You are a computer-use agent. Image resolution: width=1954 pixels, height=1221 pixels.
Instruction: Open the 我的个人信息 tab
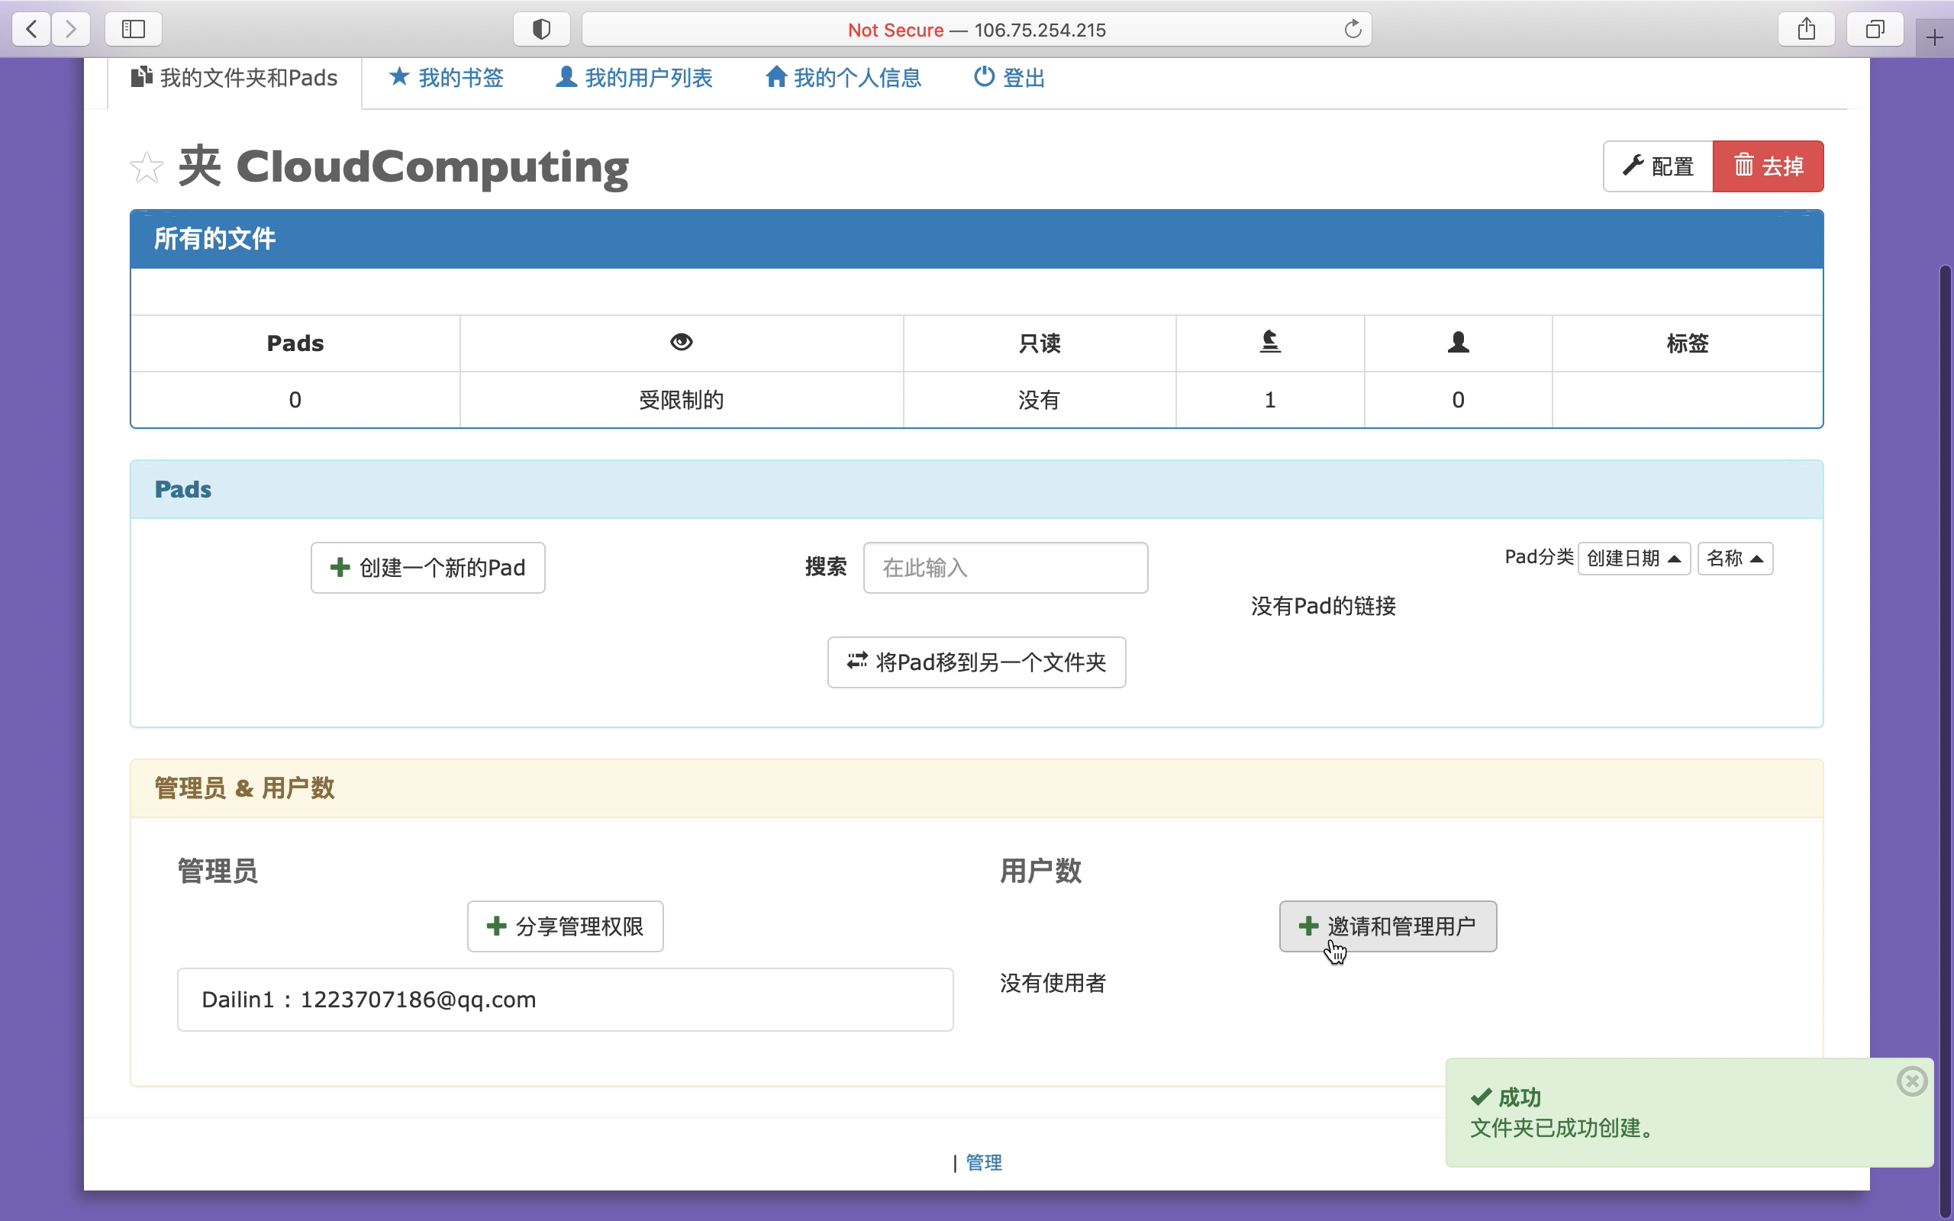click(843, 79)
